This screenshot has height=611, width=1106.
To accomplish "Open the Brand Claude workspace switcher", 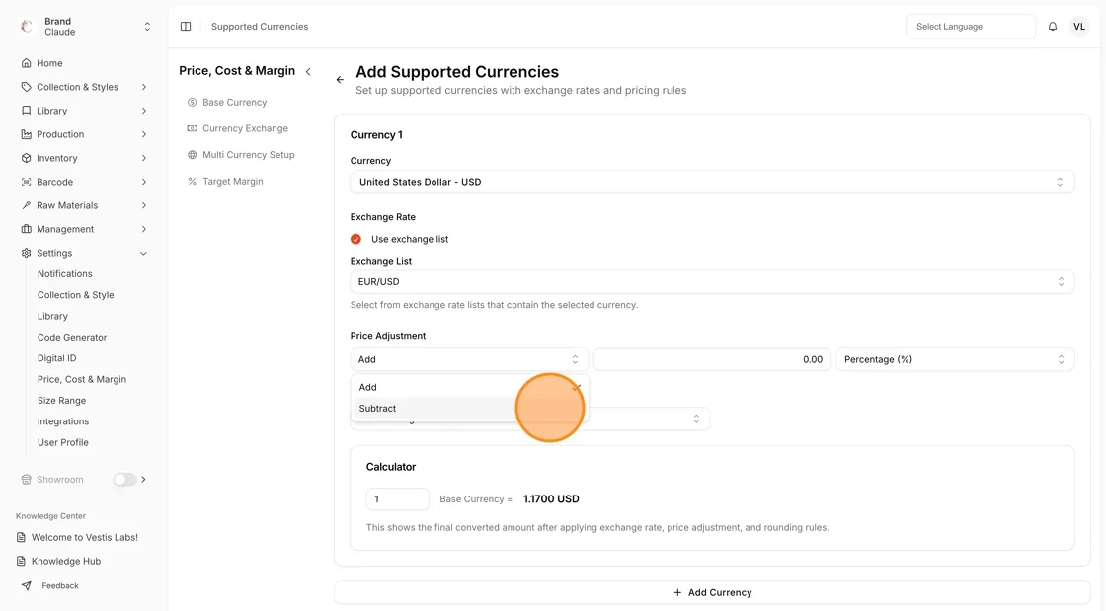I will click(x=86, y=27).
